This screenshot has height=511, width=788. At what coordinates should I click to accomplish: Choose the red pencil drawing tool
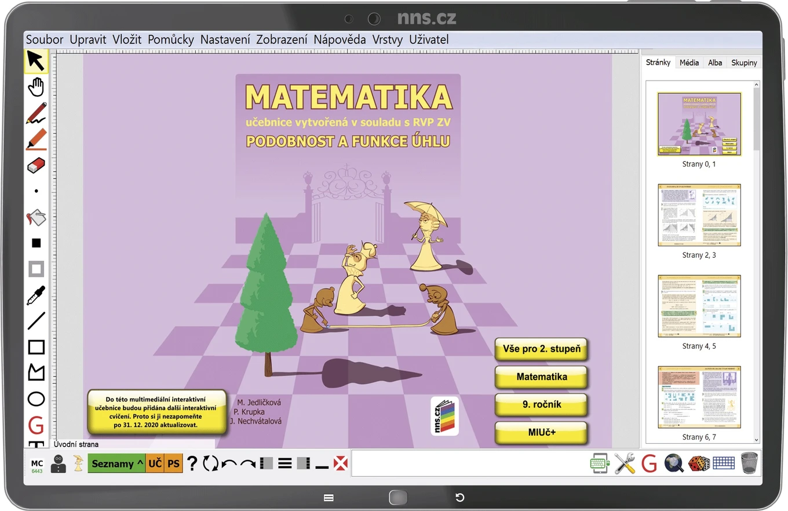tap(36, 113)
